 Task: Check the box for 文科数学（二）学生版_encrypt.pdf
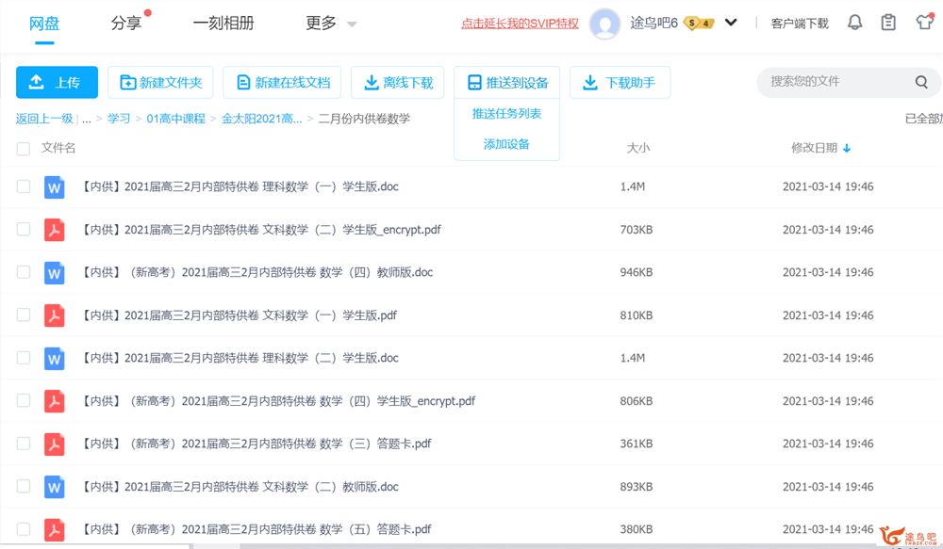click(x=24, y=230)
